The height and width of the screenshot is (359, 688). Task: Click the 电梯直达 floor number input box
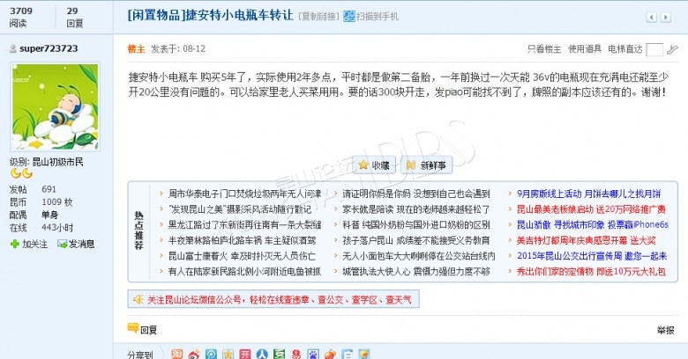(x=654, y=49)
